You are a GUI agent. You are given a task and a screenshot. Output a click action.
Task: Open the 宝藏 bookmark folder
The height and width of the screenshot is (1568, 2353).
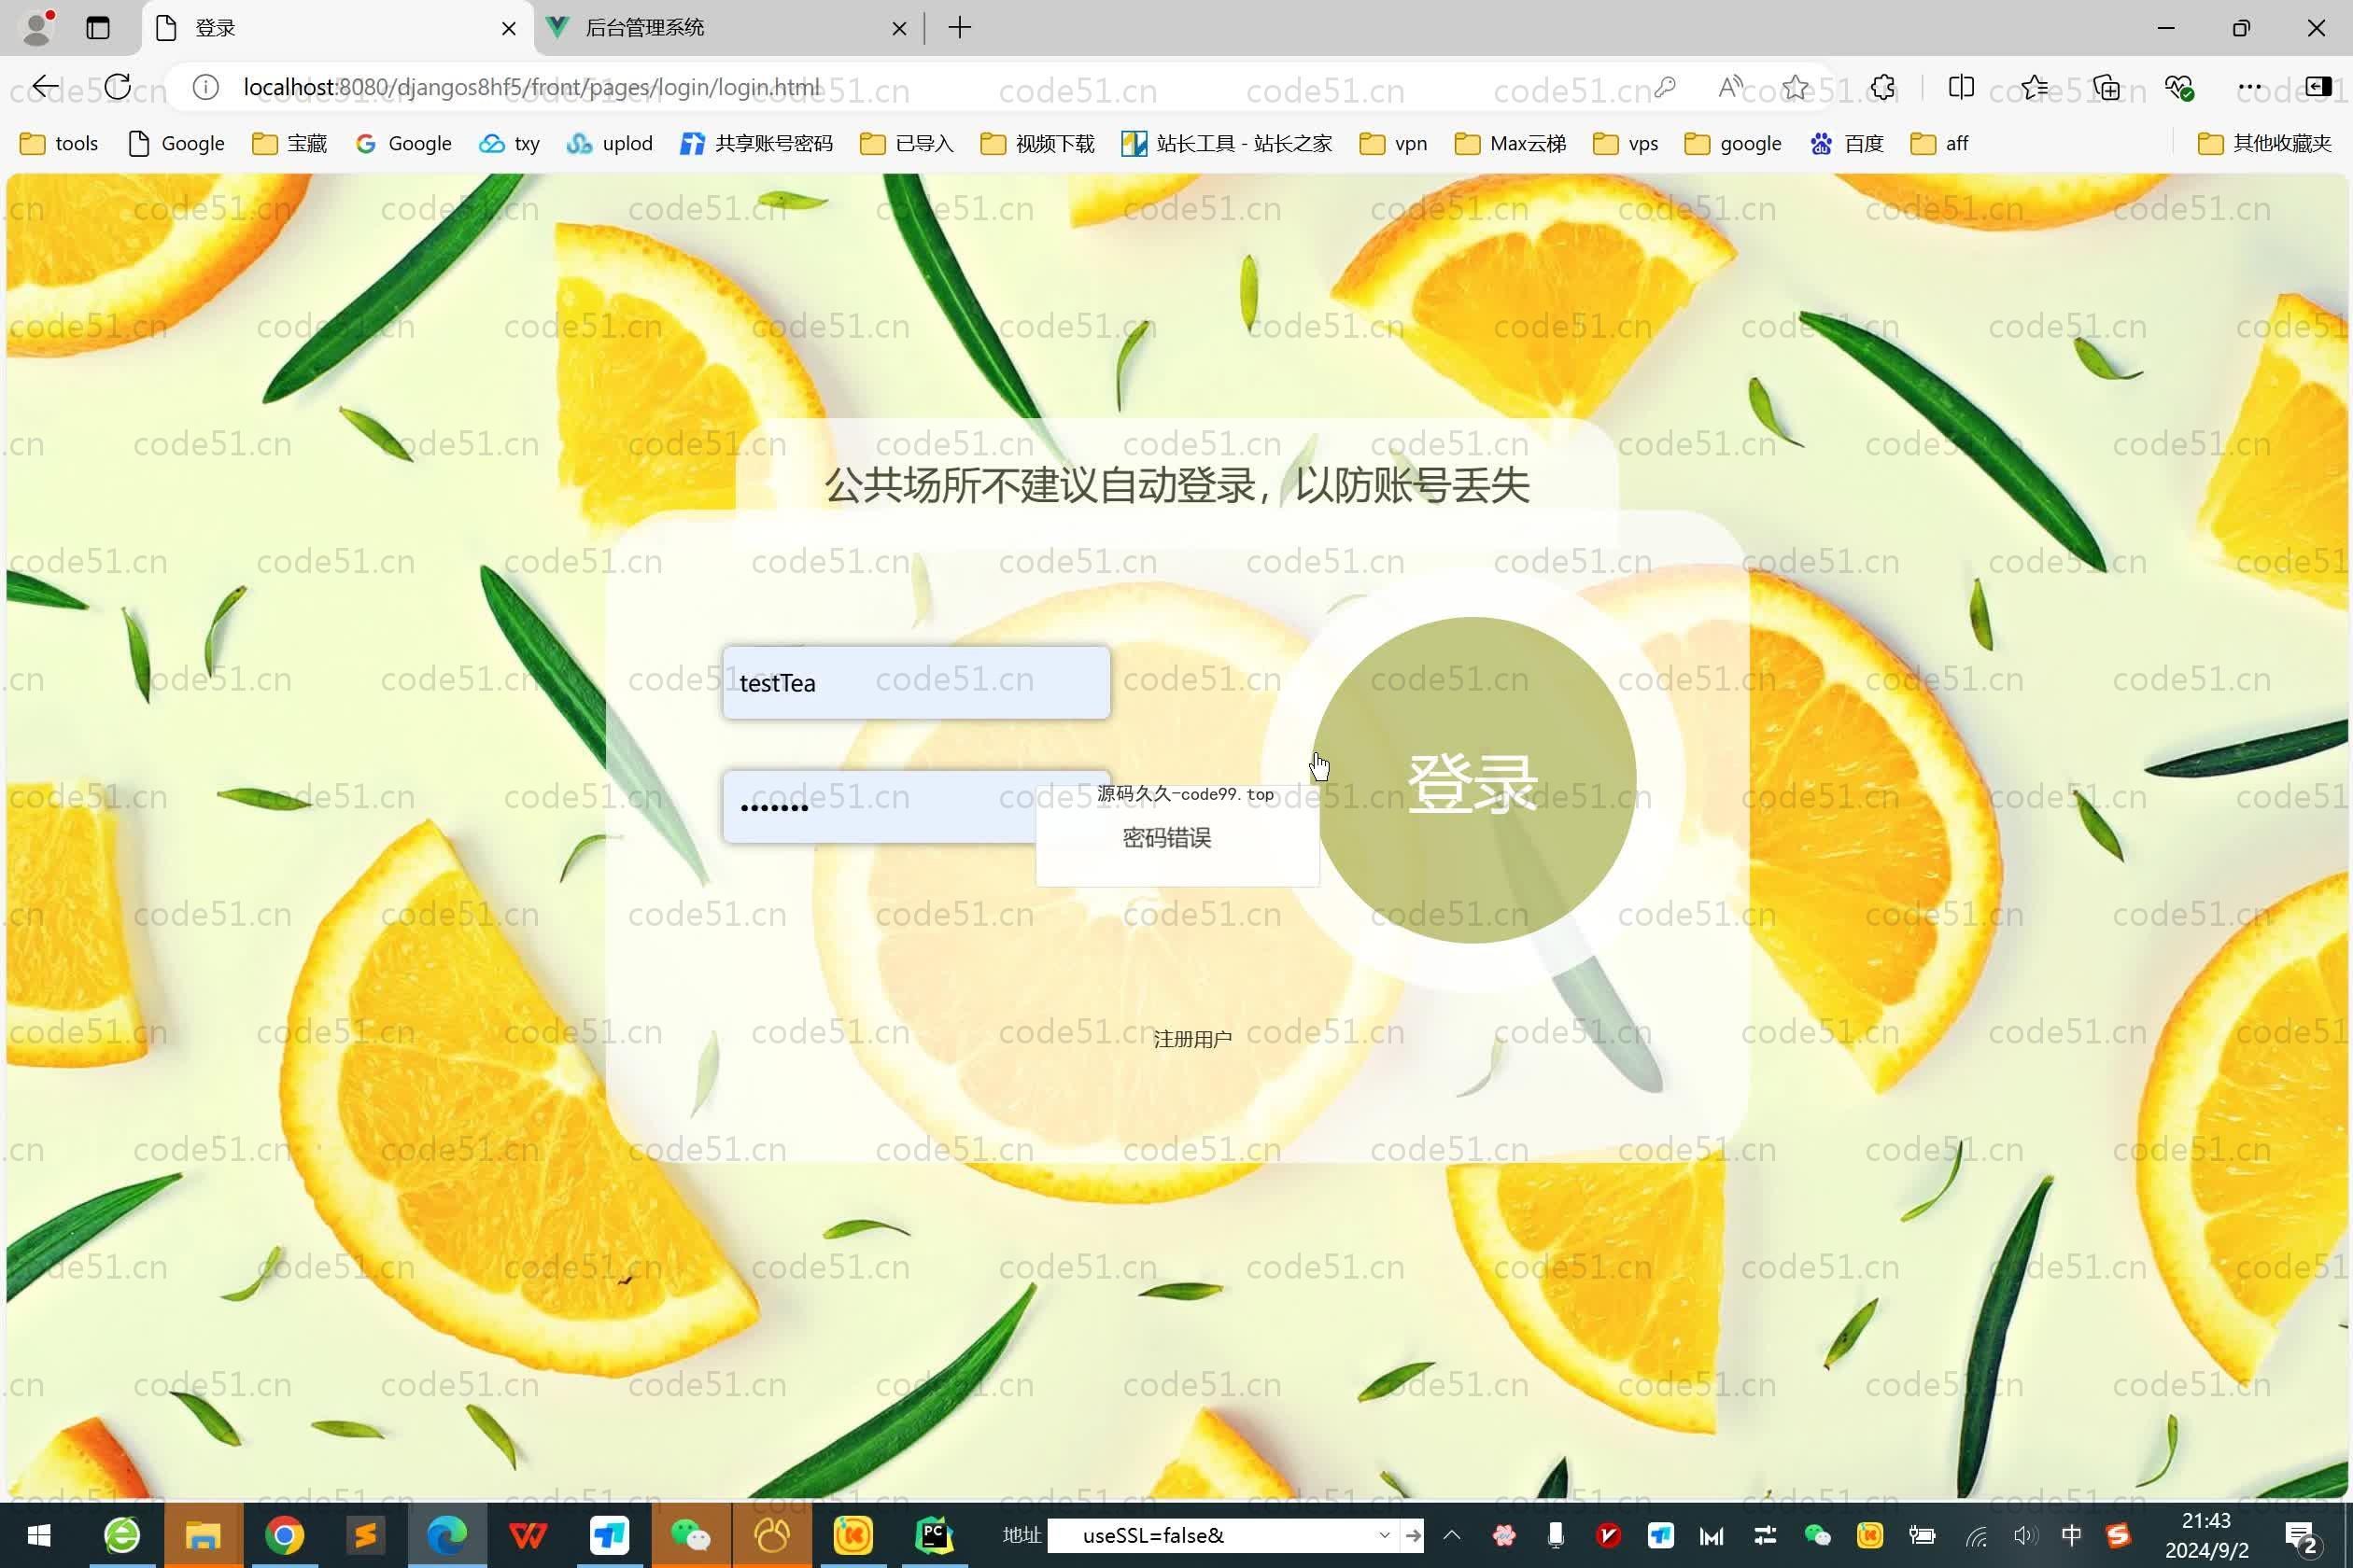[x=290, y=143]
